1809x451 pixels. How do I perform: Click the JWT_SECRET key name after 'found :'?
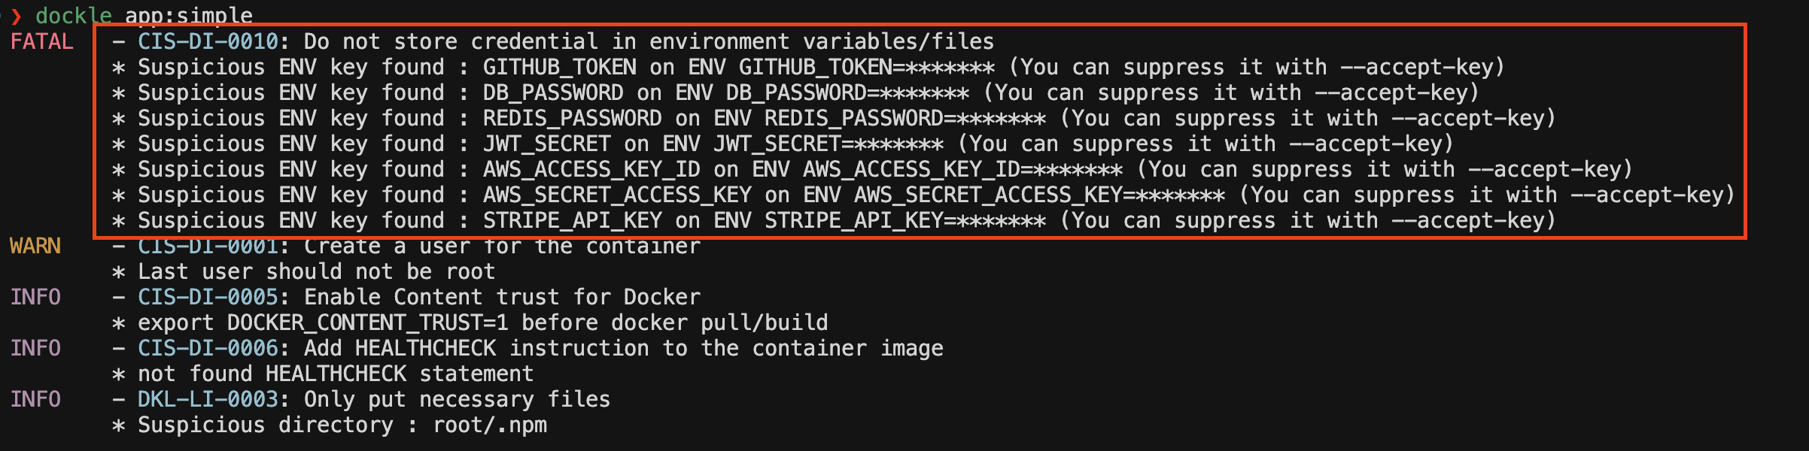tap(546, 144)
